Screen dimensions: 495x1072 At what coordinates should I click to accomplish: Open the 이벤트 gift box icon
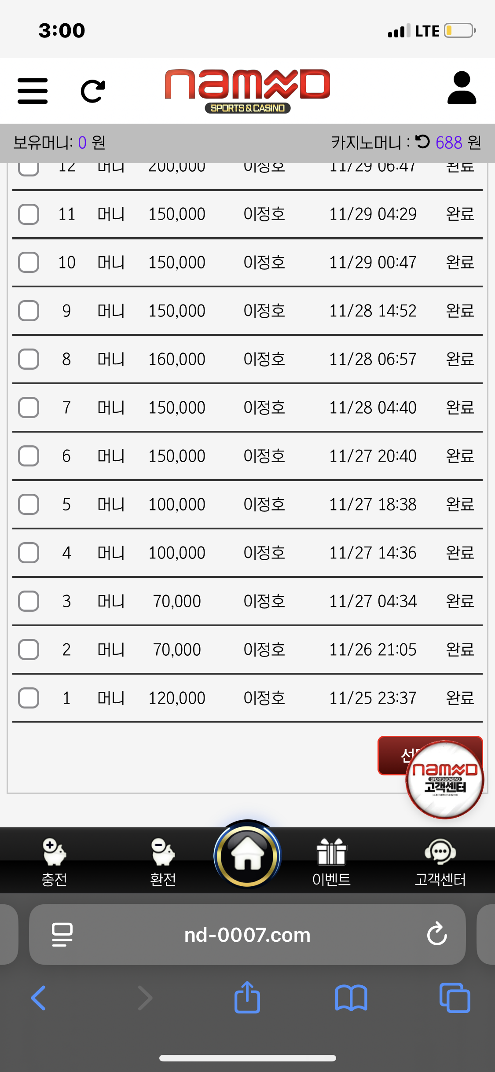coord(331,852)
